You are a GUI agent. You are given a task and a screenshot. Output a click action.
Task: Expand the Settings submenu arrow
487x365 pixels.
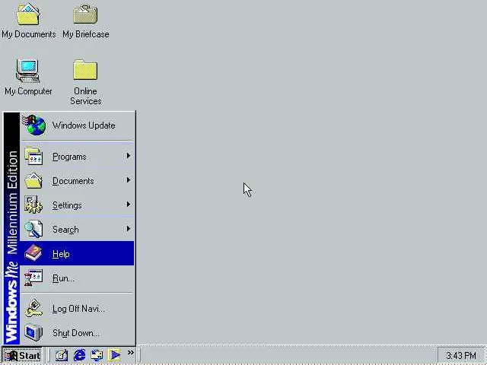point(129,205)
